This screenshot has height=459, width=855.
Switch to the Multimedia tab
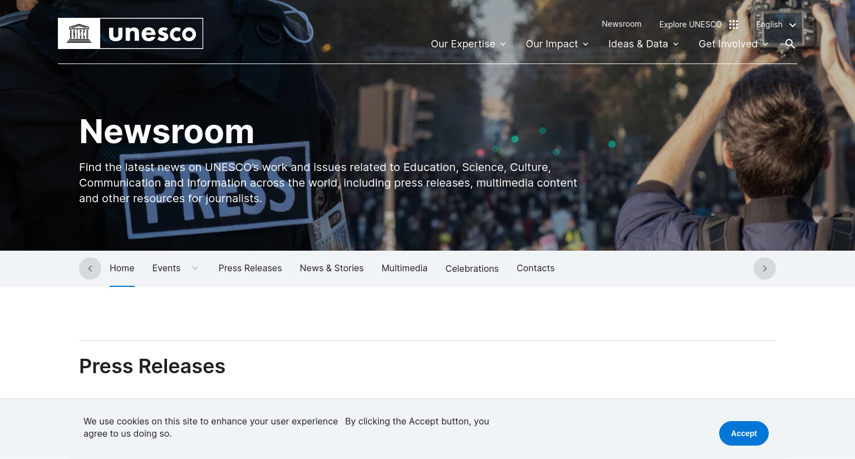(405, 268)
